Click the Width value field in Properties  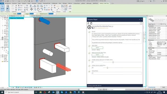tap(161, 43)
